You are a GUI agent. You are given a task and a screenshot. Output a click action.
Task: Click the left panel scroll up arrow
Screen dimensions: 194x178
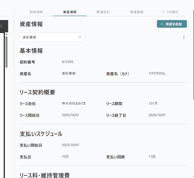point(6,34)
